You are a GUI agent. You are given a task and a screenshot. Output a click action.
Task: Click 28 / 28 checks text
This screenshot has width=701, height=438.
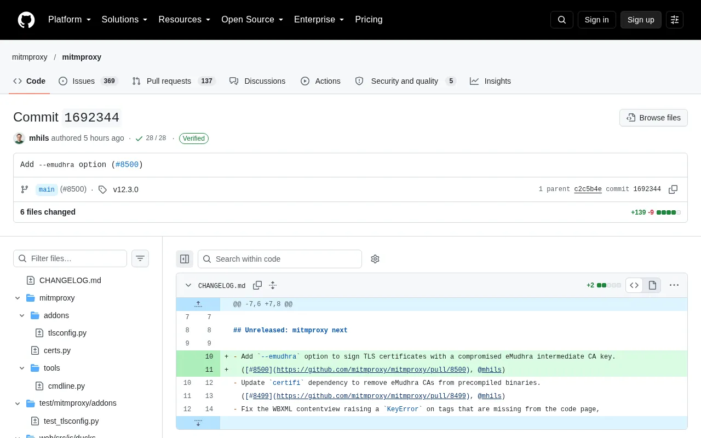pos(156,138)
